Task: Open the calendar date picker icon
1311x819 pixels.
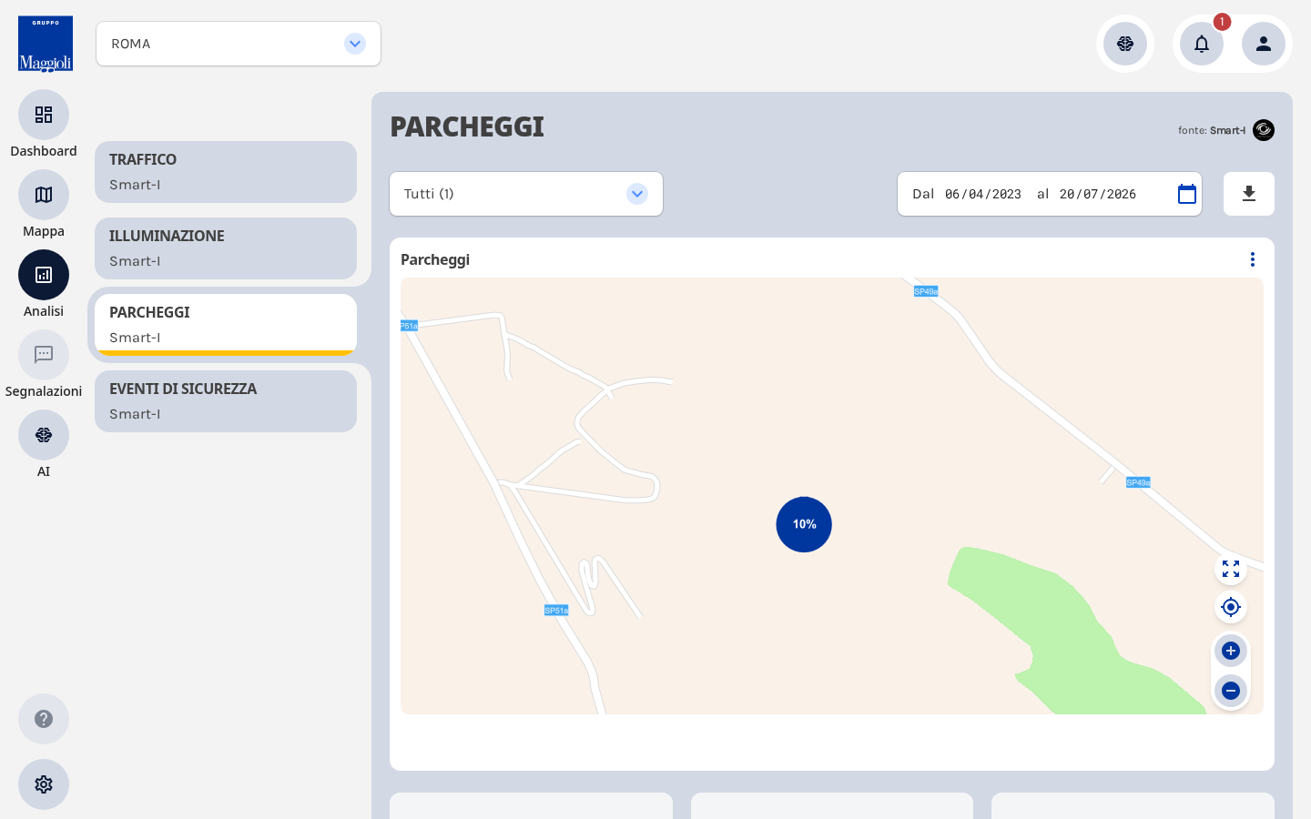Action: (1186, 194)
